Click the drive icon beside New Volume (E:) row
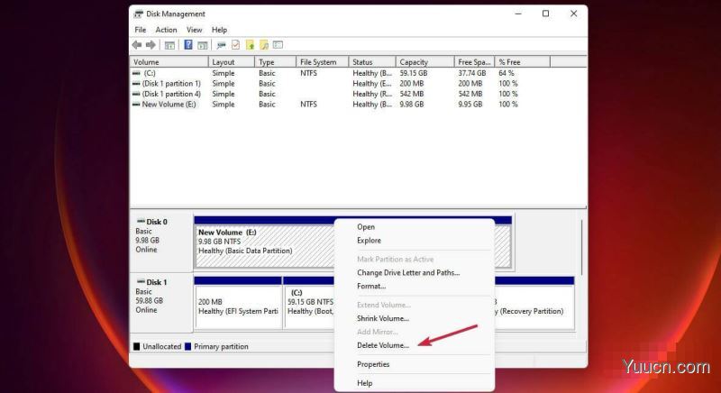This screenshot has width=721, height=393. tap(137, 105)
